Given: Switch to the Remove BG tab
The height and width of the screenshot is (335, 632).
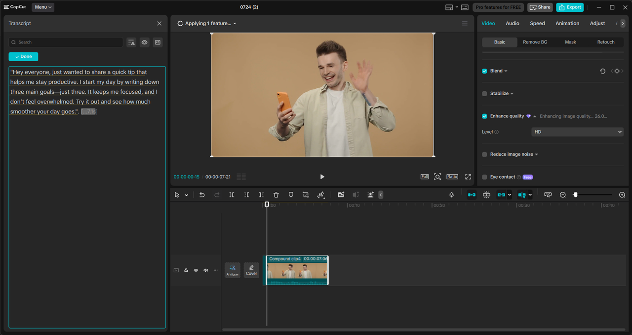Looking at the screenshot, I should [535, 42].
